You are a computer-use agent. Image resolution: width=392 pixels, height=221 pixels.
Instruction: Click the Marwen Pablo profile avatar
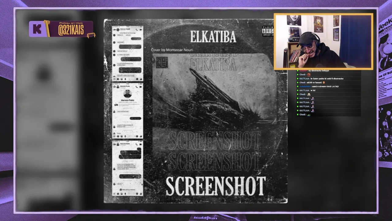[127, 94]
